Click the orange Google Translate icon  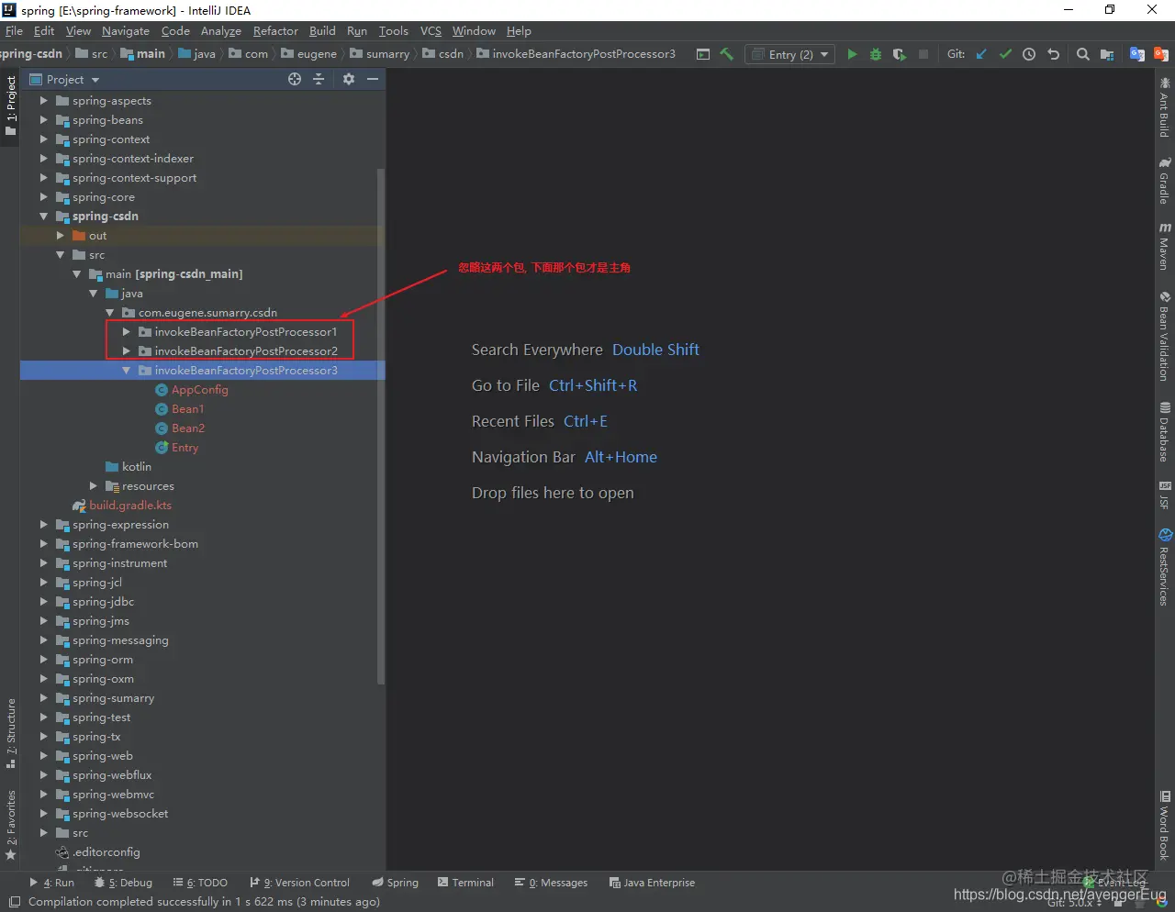1161,54
